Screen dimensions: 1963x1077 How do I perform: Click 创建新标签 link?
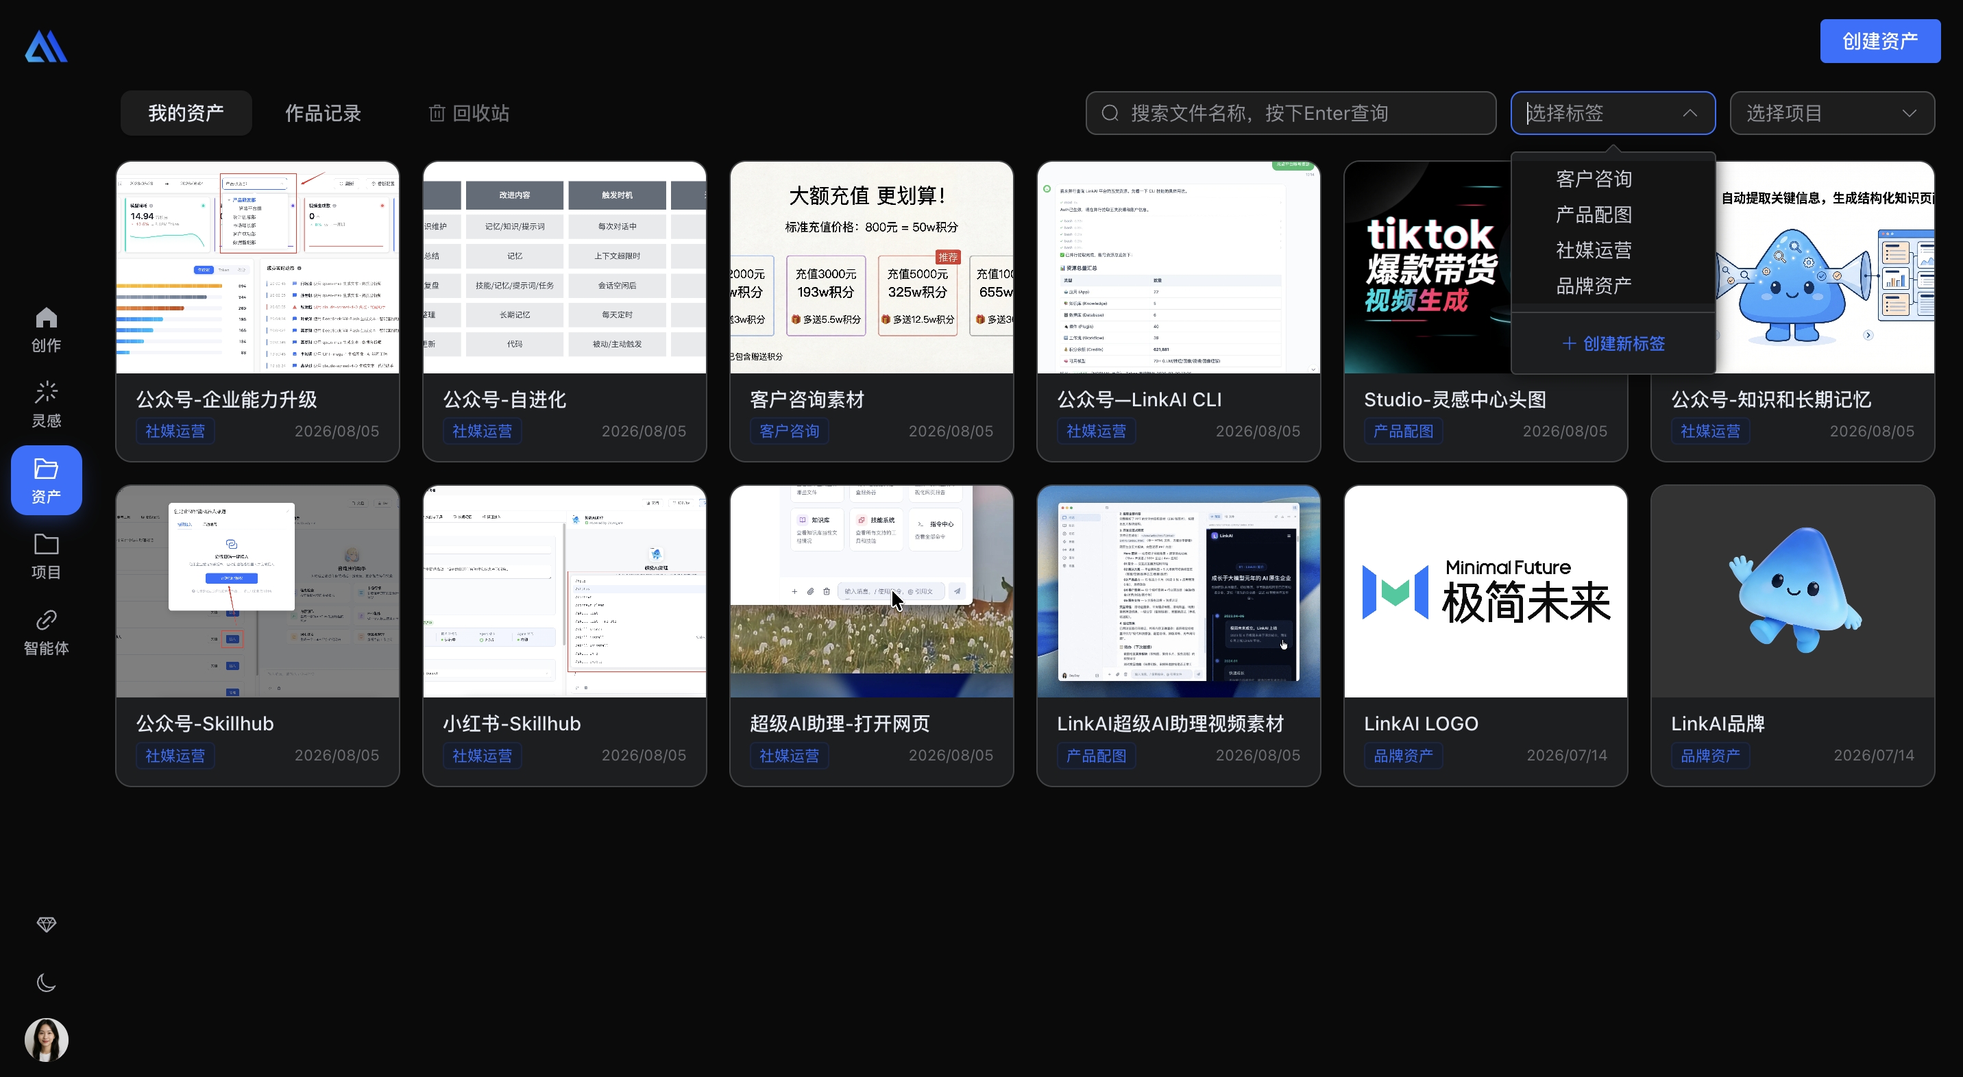pyautogui.click(x=1613, y=343)
